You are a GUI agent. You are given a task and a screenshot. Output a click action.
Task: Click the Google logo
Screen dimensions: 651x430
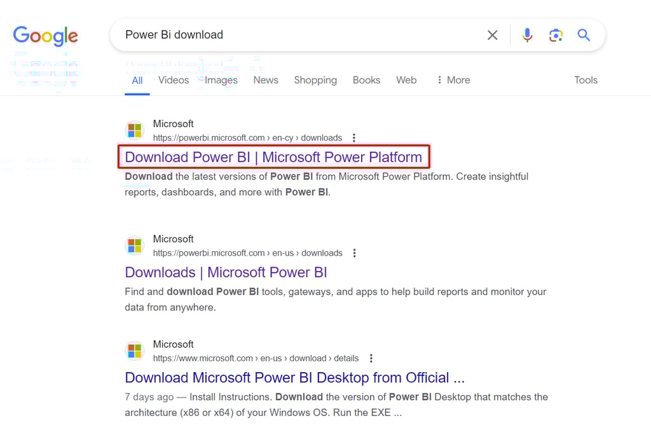(x=45, y=36)
